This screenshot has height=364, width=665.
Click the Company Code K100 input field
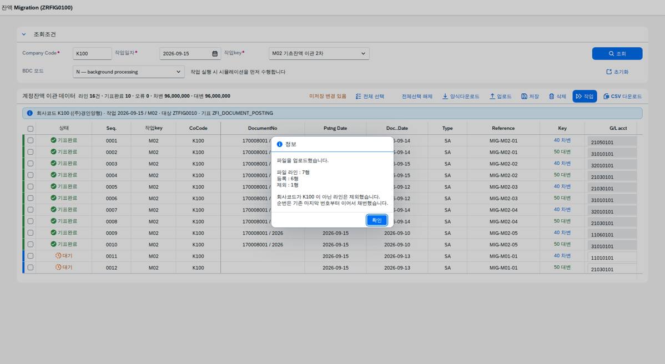(x=92, y=53)
